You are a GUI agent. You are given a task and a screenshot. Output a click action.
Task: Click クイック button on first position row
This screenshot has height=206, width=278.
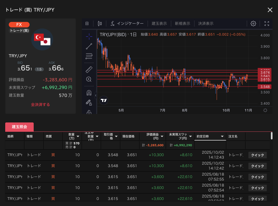point(257,155)
